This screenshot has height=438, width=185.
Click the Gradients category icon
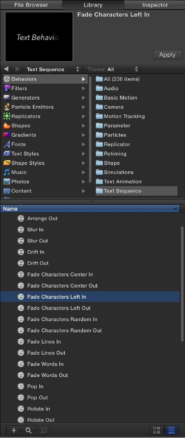click(x=7, y=135)
